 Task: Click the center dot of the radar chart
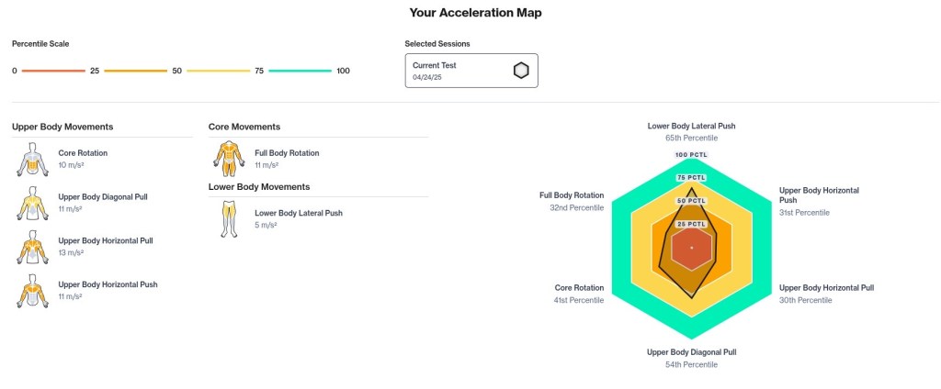click(x=691, y=248)
